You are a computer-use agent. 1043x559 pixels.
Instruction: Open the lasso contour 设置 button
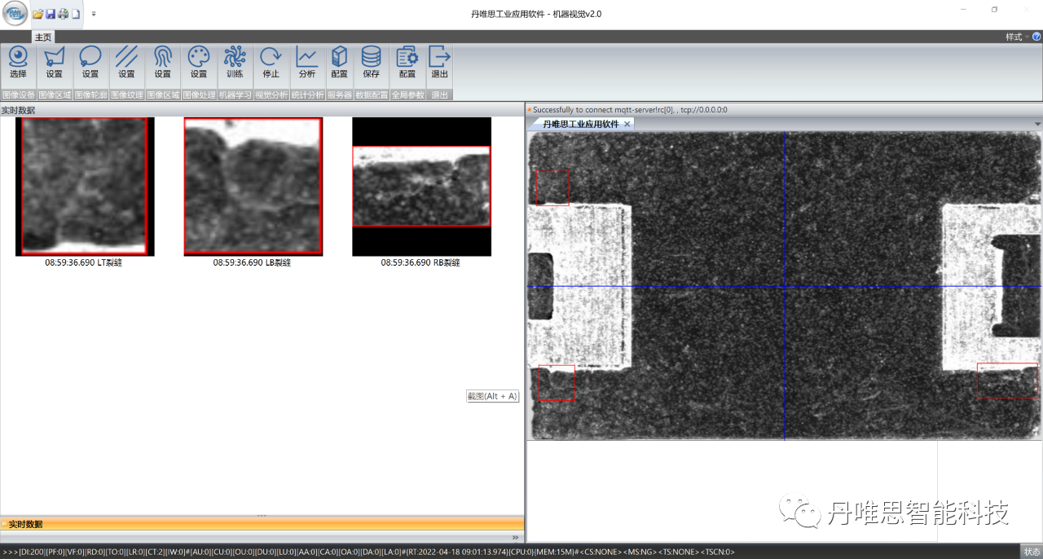pyautogui.click(x=90, y=63)
